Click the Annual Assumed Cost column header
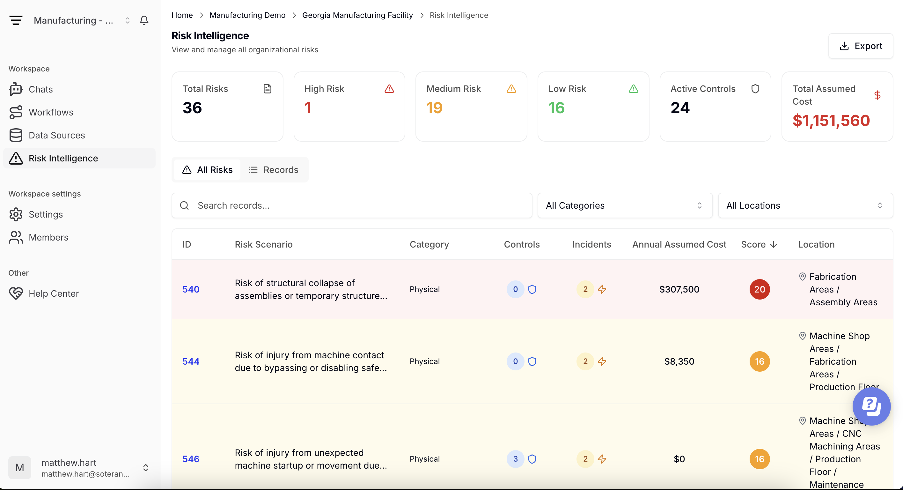Screen dimensions: 903x490 pyautogui.click(x=679, y=244)
